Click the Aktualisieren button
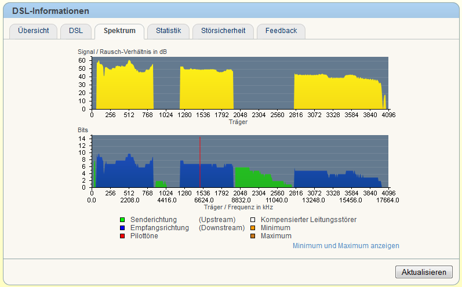Viewport: 462px width, 287px height. pos(424,272)
